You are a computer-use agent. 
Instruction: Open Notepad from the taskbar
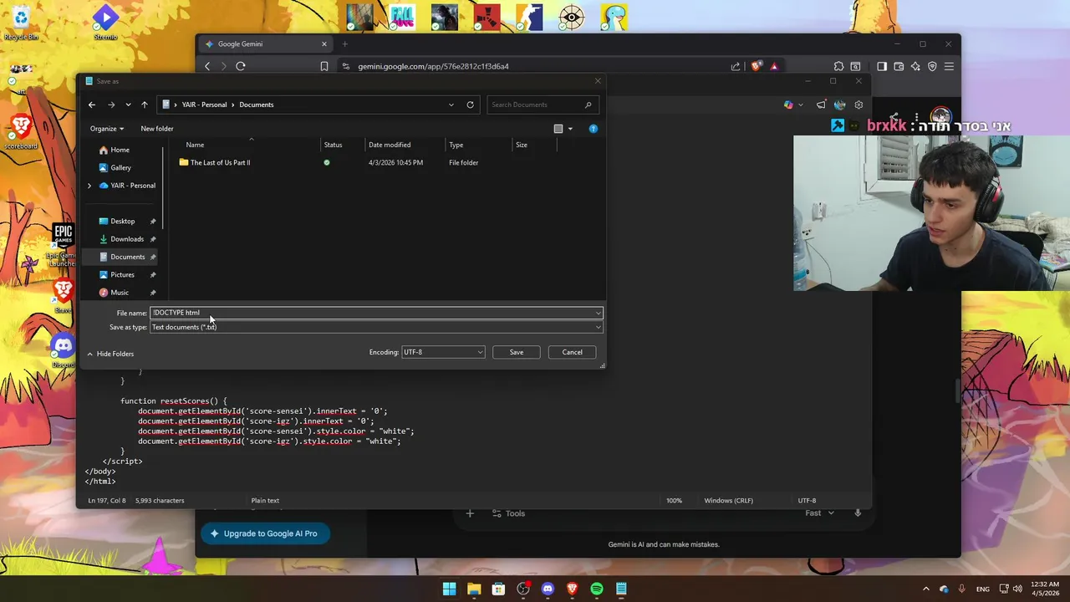coord(621,589)
